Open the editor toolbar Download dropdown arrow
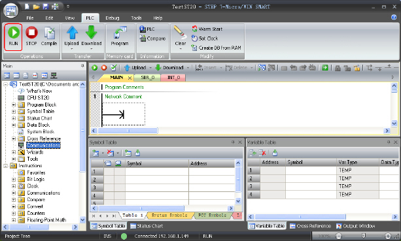The width and height of the screenshot is (401, 241). point(188,68)
